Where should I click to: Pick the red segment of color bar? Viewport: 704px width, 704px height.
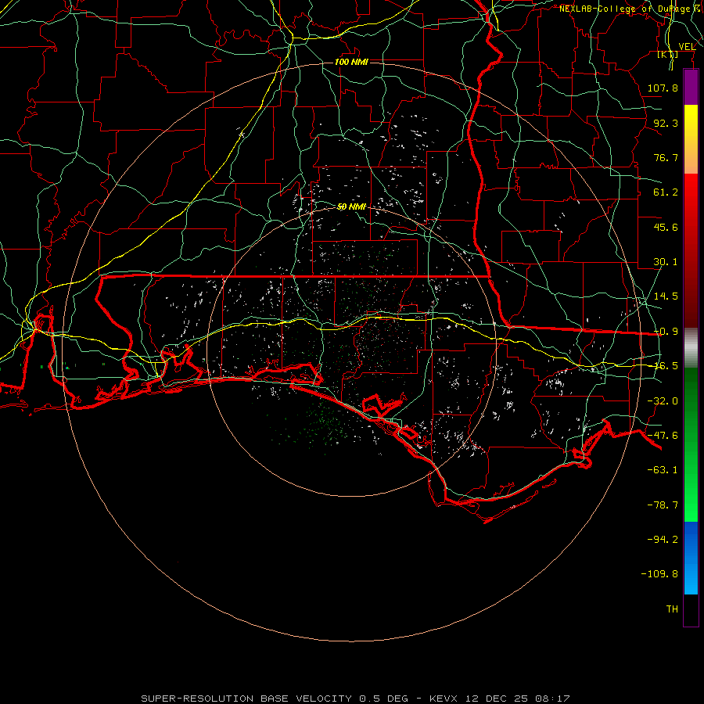(691, 250)
